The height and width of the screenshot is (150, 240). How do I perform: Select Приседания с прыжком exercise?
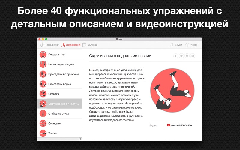coord(60,74)
